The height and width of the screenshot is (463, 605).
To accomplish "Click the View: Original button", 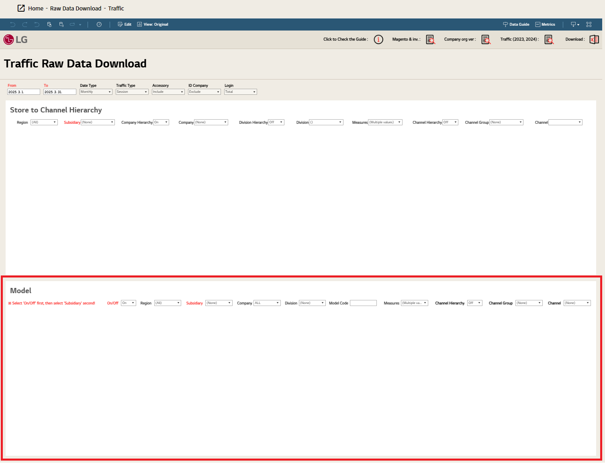I will pyautogui.click(x=153, y=24).
